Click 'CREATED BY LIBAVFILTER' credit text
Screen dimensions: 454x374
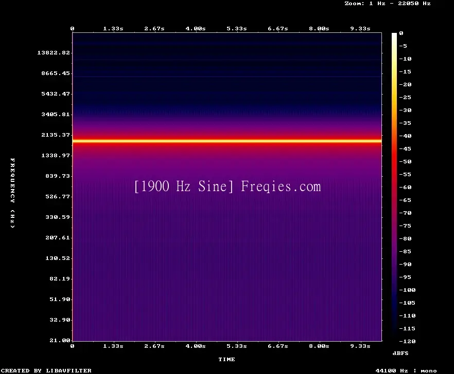[x=46, y=370]
